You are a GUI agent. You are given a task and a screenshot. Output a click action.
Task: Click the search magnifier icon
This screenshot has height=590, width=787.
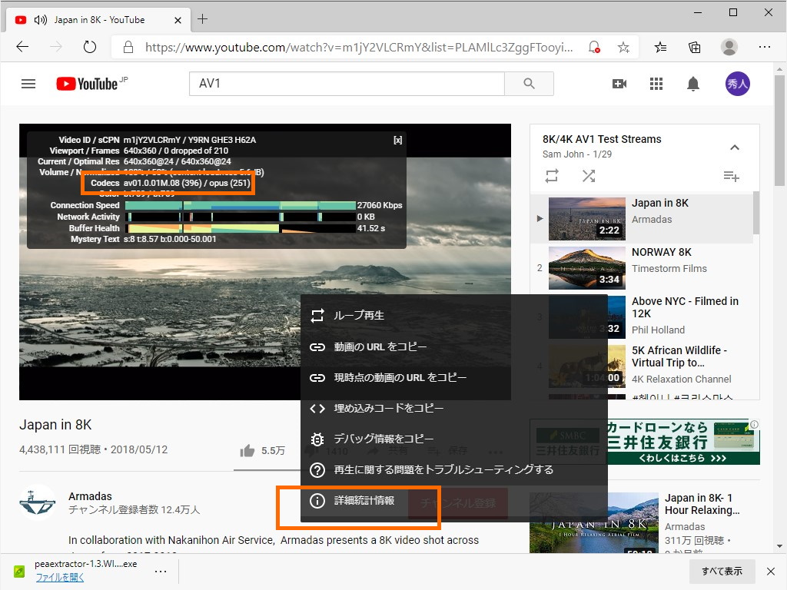pos(529,84)
